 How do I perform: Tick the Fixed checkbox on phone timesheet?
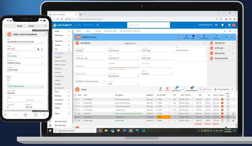coord(8,80)
